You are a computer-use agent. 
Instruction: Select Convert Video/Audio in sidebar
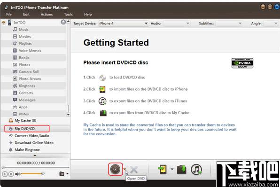[x=32, y=136]
